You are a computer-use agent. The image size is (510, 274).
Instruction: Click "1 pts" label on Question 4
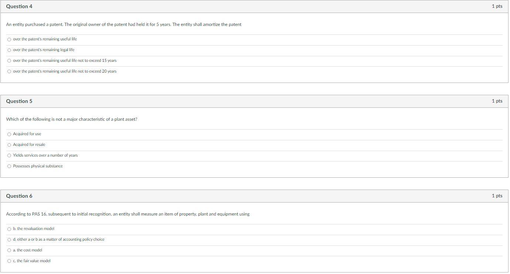[497, 6]
